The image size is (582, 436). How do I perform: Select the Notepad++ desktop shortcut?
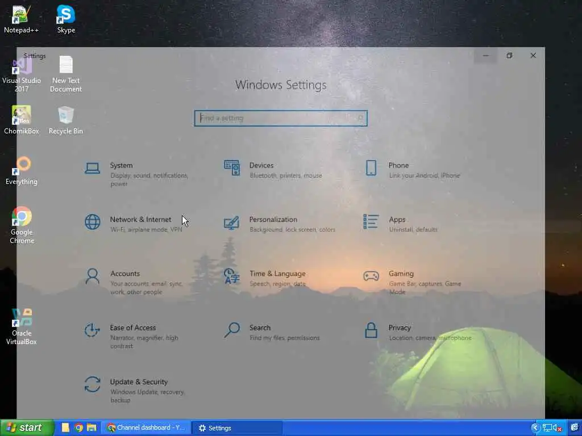point(21,19)
